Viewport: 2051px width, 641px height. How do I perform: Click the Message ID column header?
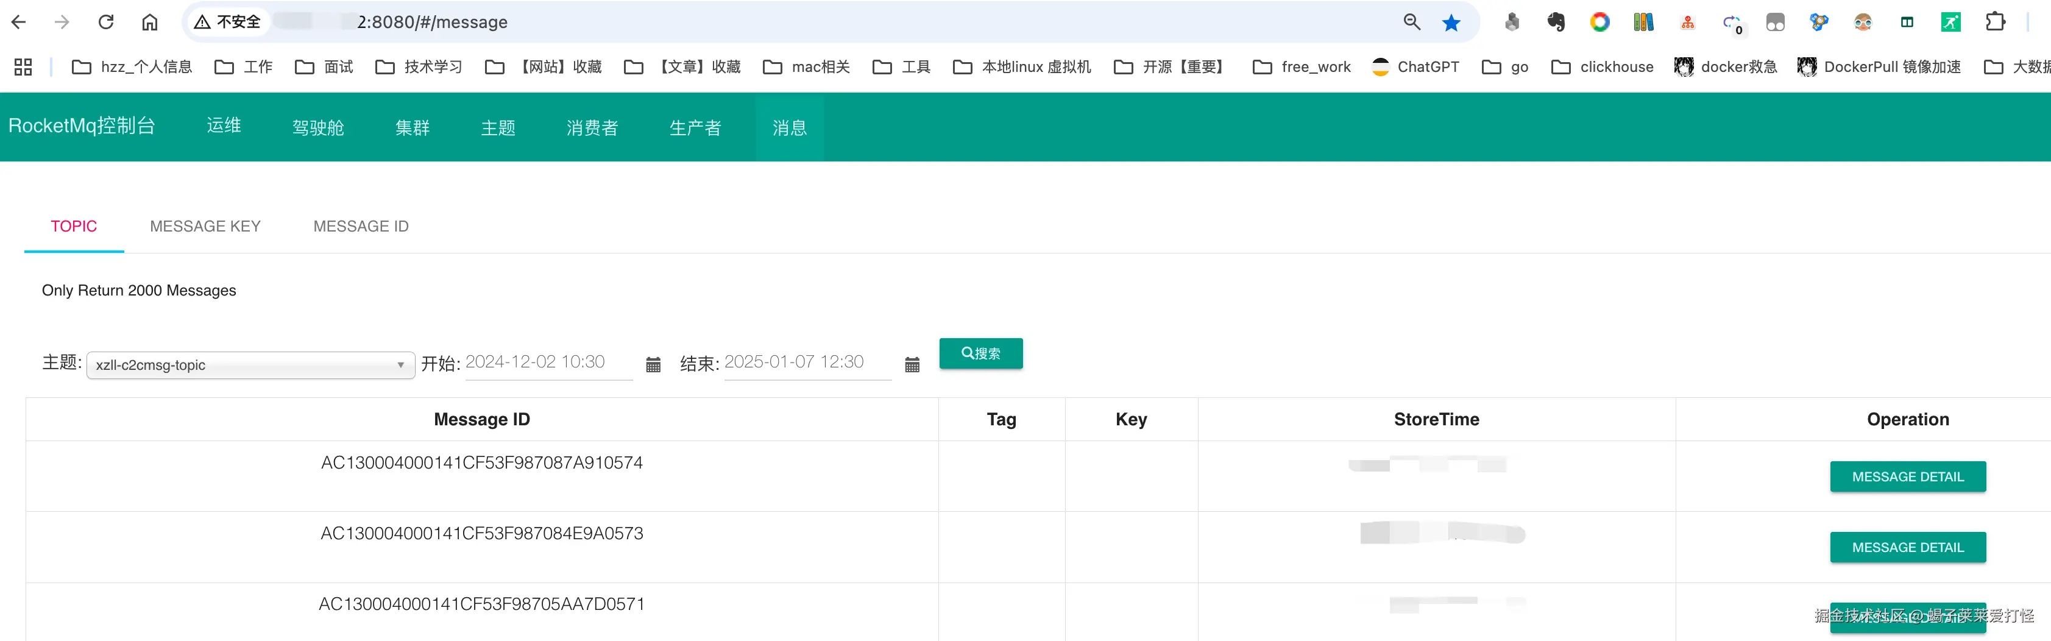click(482, 420)
